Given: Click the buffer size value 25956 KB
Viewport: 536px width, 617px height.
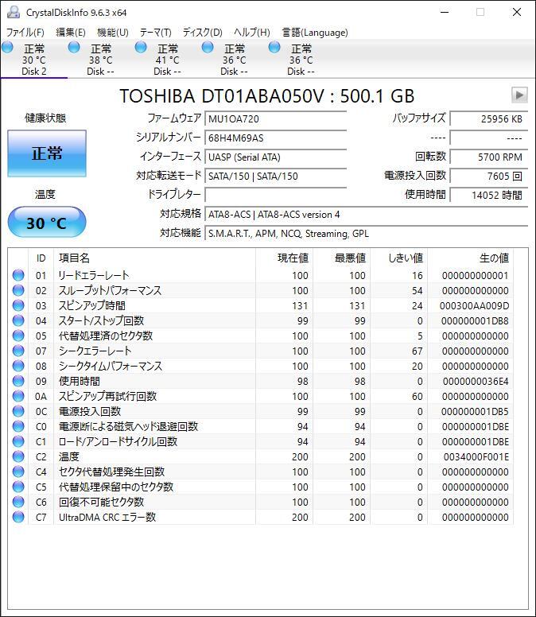Looking at the screenshot, I should [489, 118].
